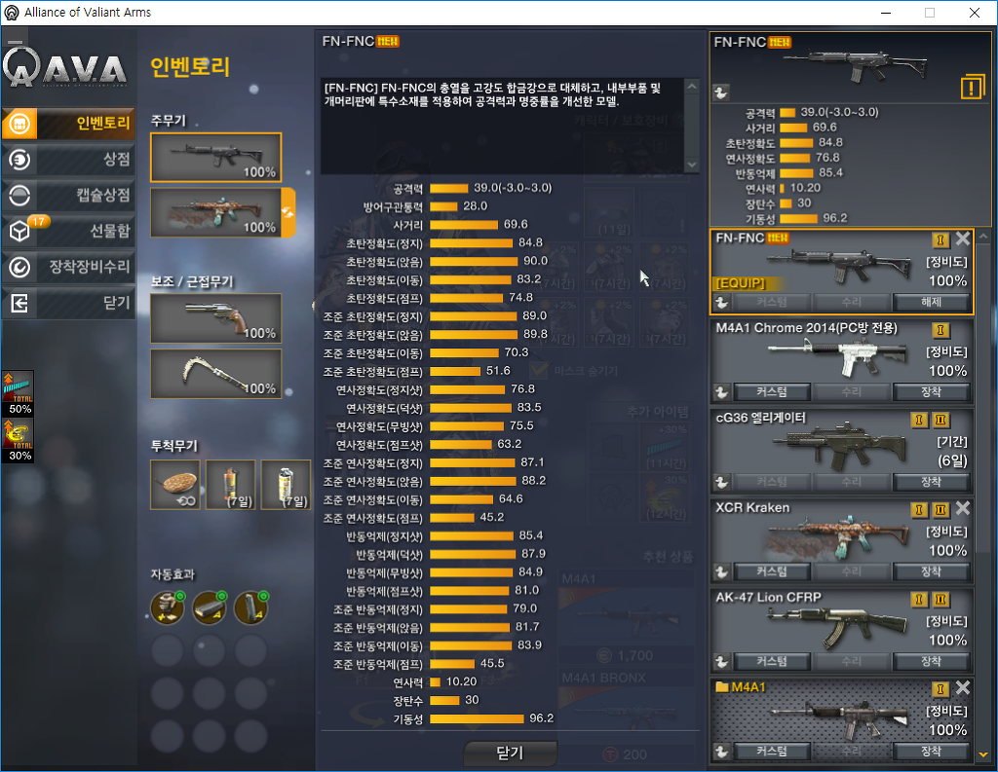Click the 방어구관통력 28.0 stat bar
998x772 pixels.
tap(443, 206)
